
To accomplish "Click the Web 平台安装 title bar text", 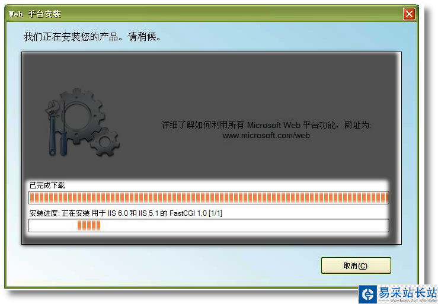I will click(35, 14).
